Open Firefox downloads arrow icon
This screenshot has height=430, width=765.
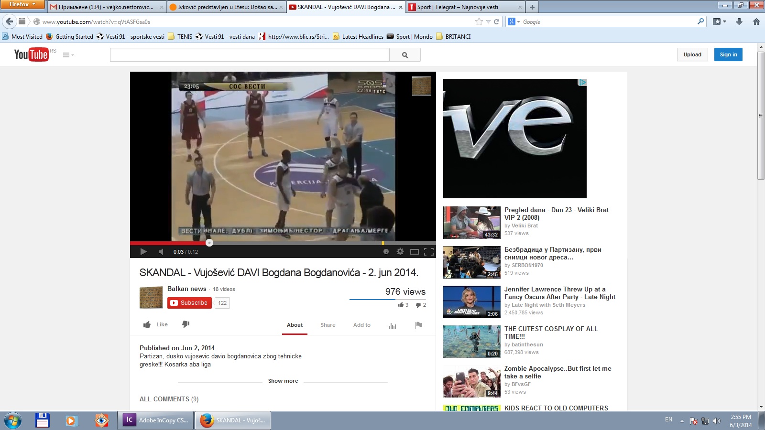(x=739, y=21)
